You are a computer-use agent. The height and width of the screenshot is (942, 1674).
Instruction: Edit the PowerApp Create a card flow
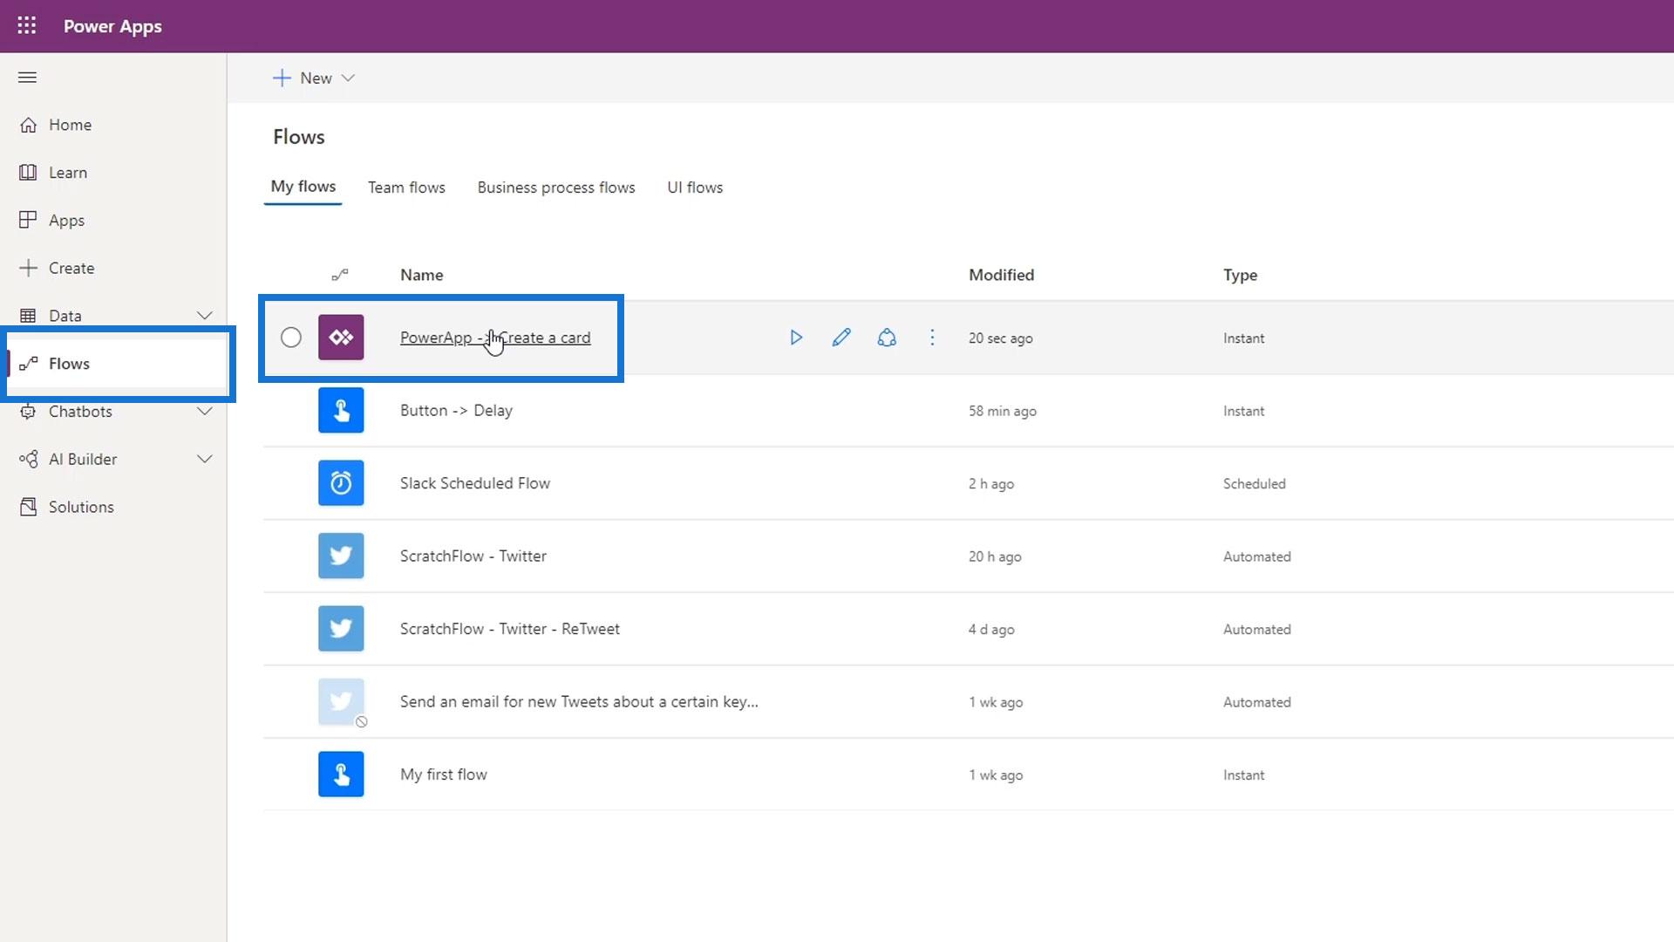pyautogui.click(x=840, y=338)
